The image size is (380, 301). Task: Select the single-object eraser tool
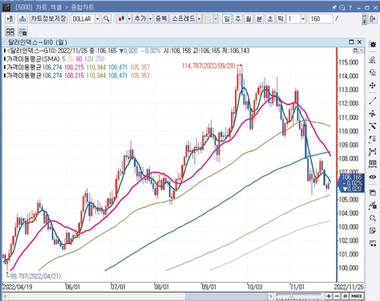coord(372,73)
